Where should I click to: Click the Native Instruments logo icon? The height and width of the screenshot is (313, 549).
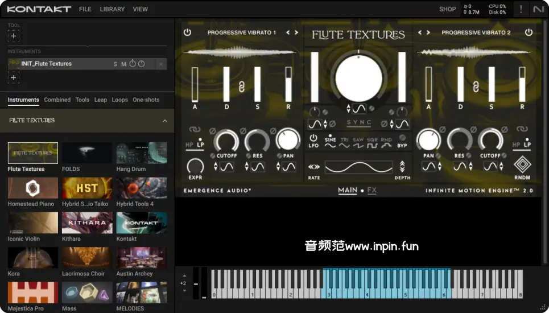point(539,9)
